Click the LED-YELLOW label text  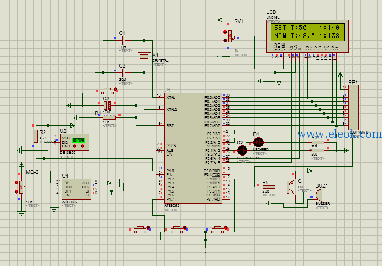(x=249, y=158)
